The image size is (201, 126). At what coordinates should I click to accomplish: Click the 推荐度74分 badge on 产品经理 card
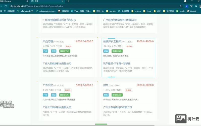pos(65,51)
